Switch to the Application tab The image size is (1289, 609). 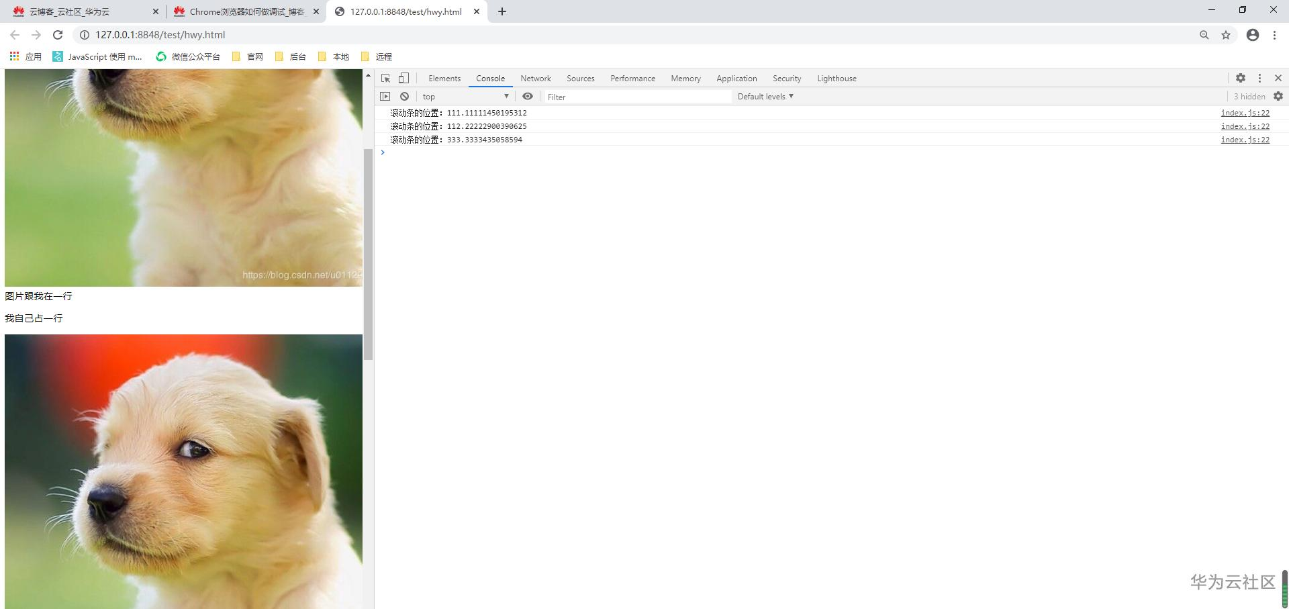pyautogui.click(x=736, y=79)
